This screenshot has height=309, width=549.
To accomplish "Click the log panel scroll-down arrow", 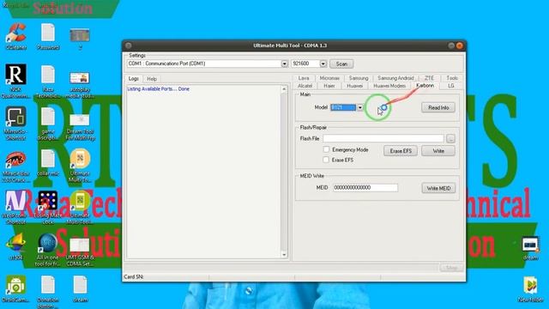I will pos(284,255).
